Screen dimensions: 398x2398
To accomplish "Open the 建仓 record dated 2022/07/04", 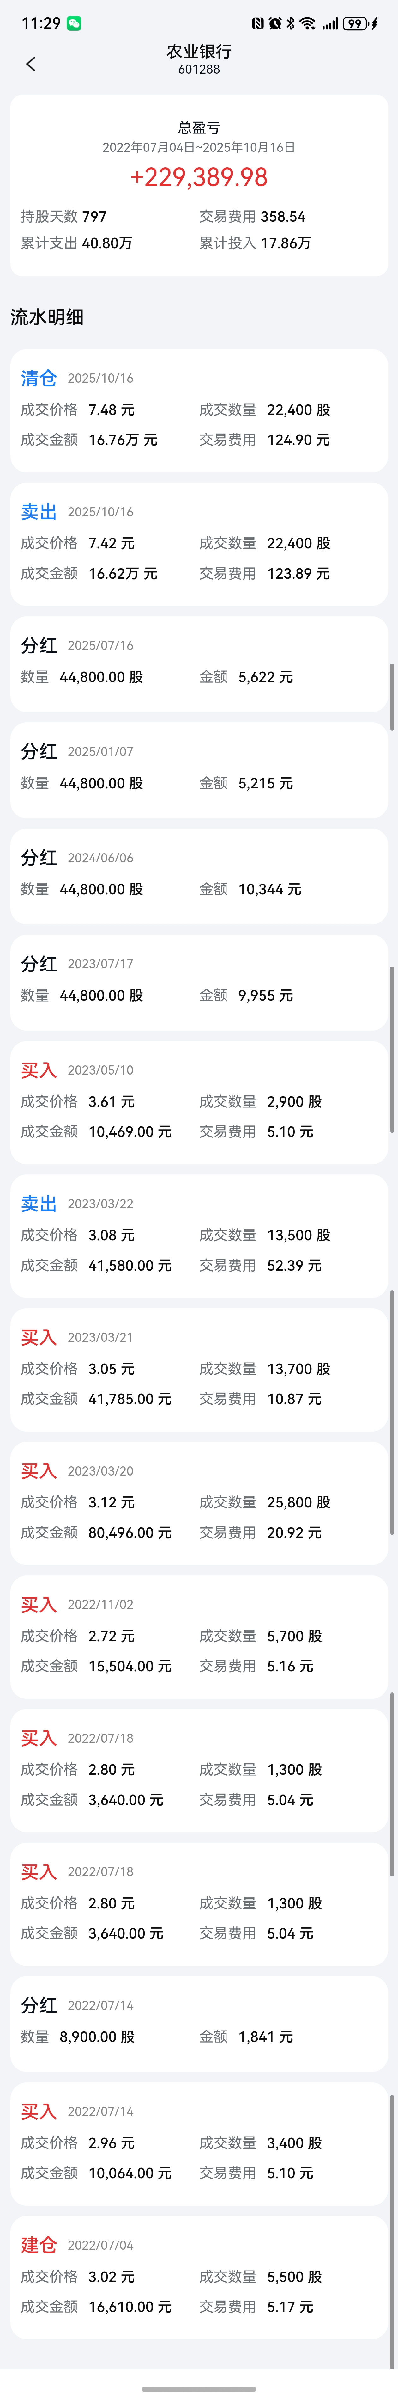I will [x=199, y=2277].
